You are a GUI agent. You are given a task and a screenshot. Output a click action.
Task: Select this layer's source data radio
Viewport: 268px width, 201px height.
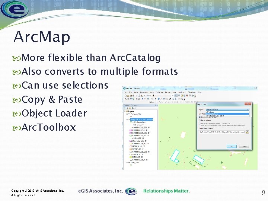[200, 117]
